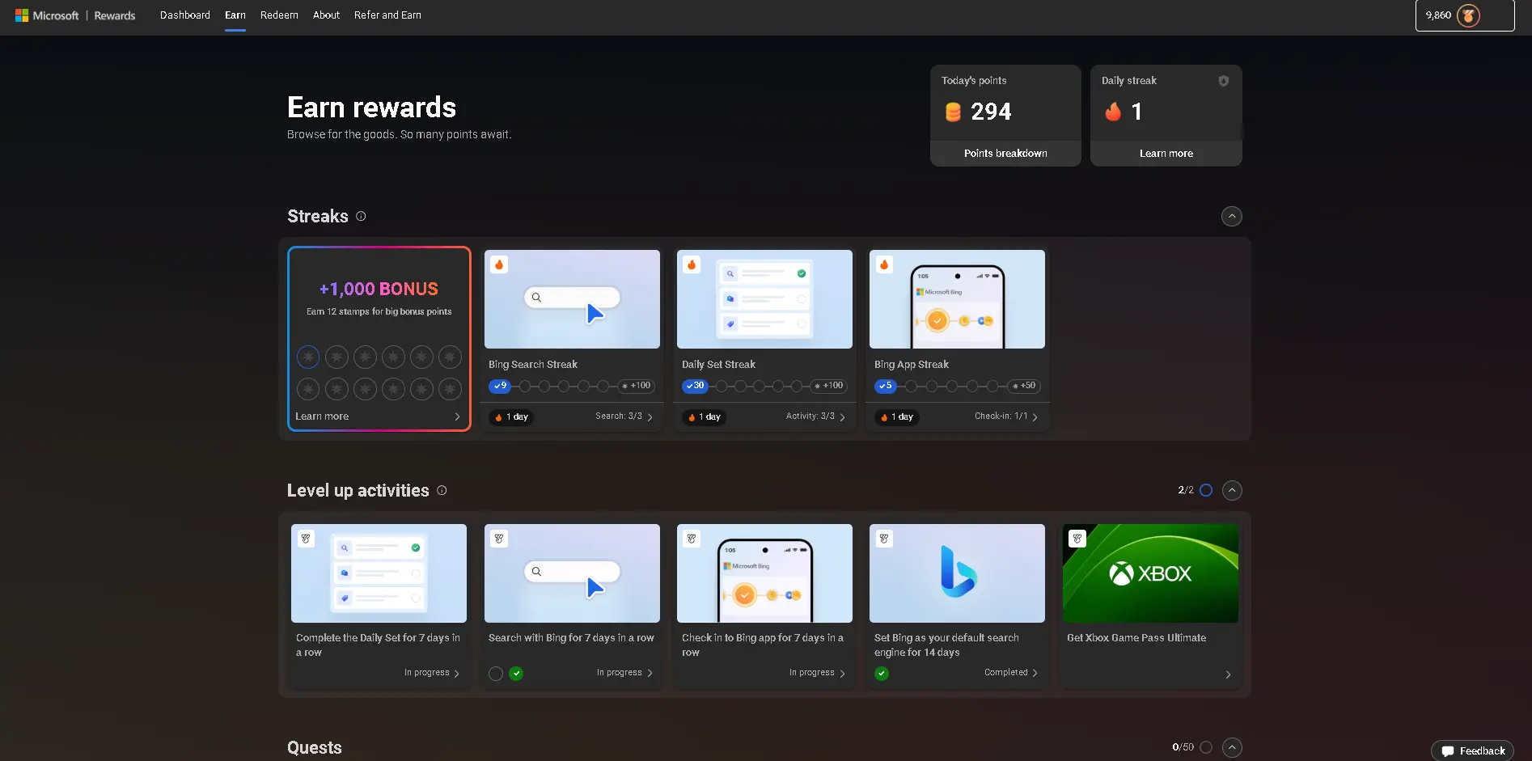Open Xbox Game Pass Ultimate thumbnail
The height and width of the screenshot is (761, 1532).
(x=1150, y=573)
